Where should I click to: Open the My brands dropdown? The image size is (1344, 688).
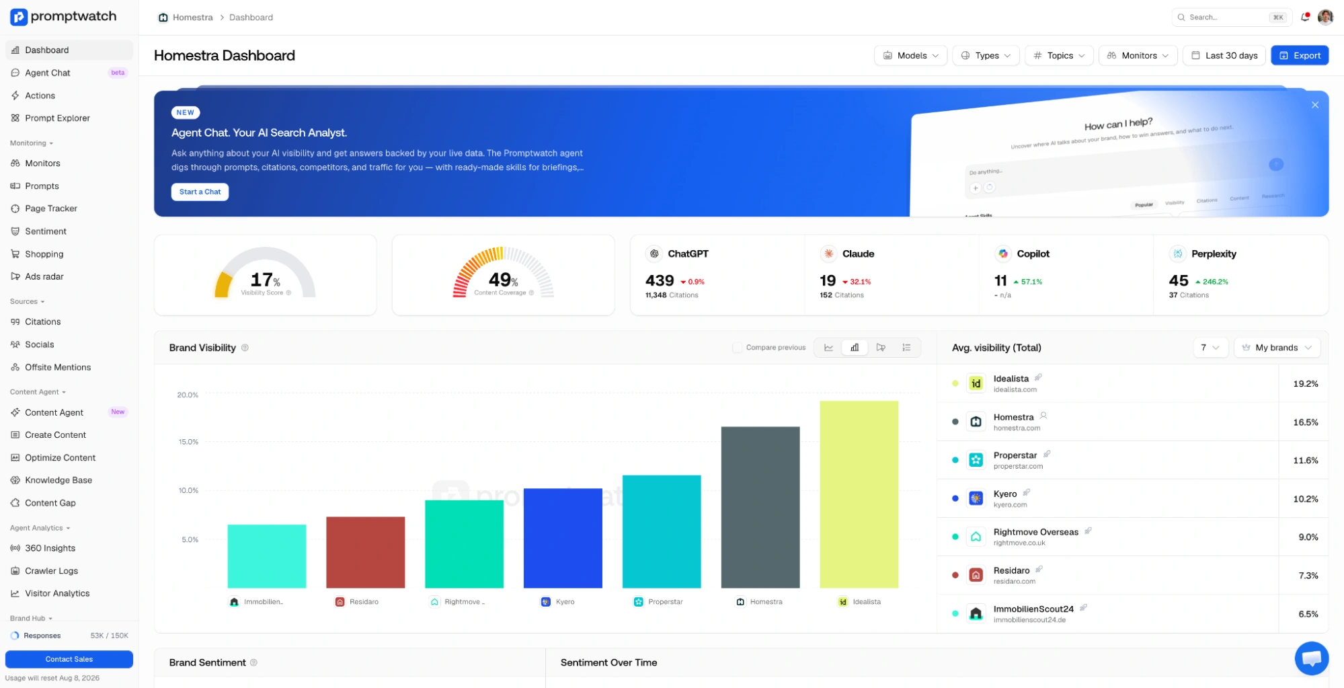1277,348
